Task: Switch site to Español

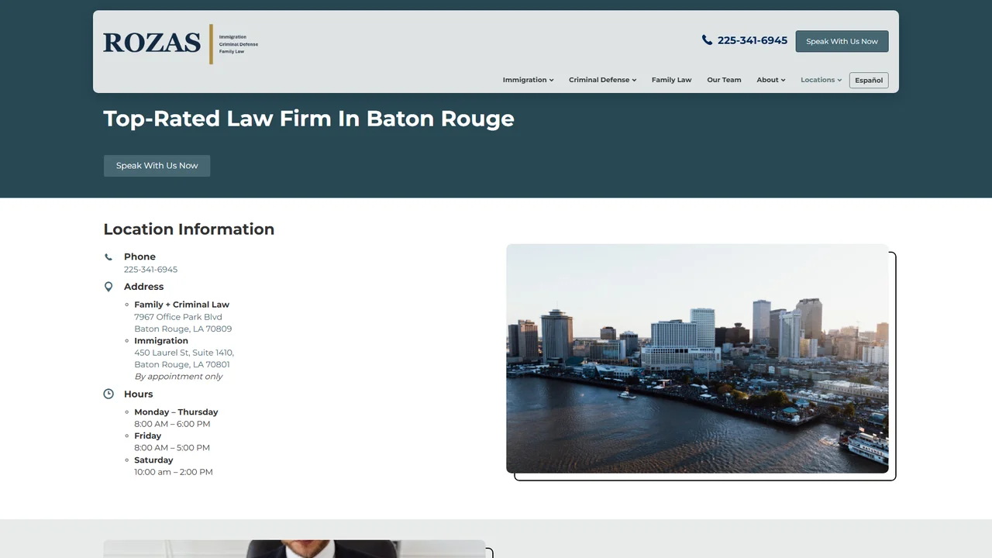Action: (869, 81)
